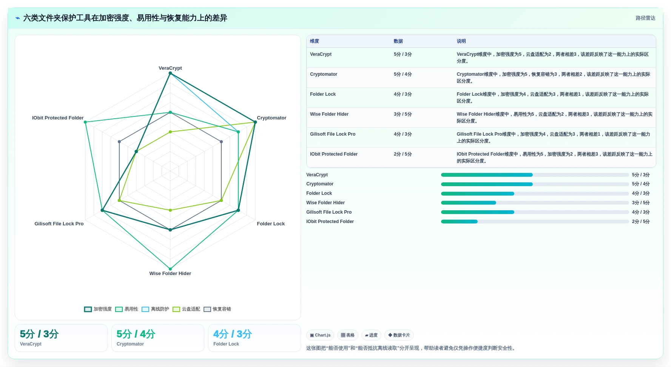671x367 pixels.
Task: Select the VeraCrypt table row name
Action: click(321, 54)
